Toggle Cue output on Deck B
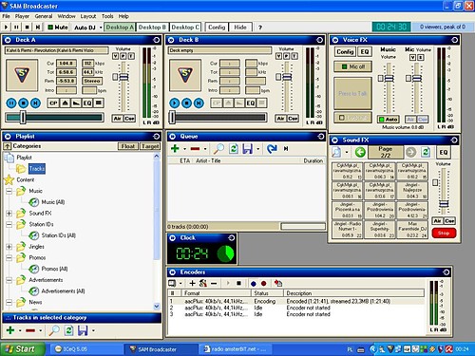This screenshot has height=356, width=475. (x=293, y=119)
